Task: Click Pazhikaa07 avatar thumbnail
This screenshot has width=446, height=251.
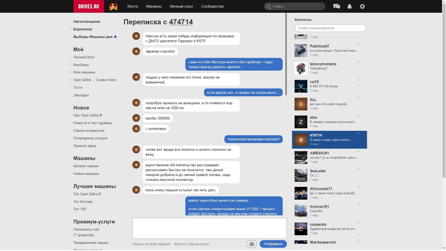Action: click(x=301, y=51)
